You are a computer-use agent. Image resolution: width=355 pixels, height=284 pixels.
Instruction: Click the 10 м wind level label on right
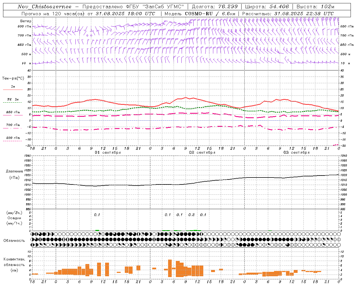pyautogui.click(x=345, y=63)
